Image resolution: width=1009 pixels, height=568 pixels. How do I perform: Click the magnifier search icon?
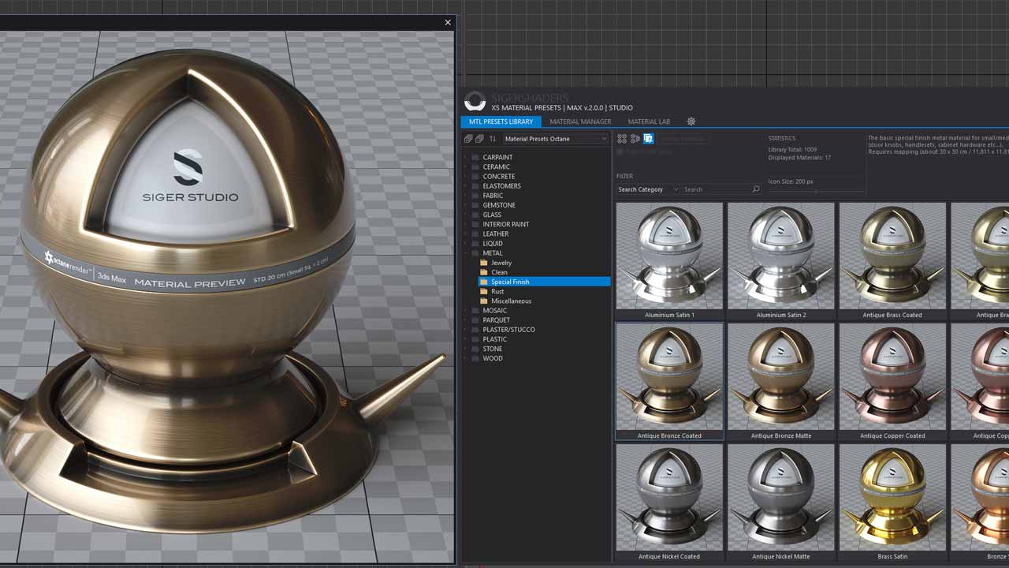click(756, 189)
